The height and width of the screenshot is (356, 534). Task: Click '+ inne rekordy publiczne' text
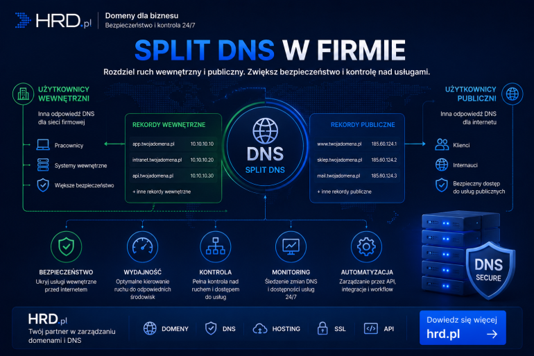(344, 192)
